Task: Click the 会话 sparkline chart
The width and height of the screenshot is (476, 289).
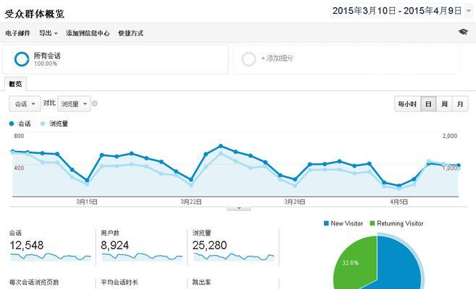Action: [x=51, y=257]
